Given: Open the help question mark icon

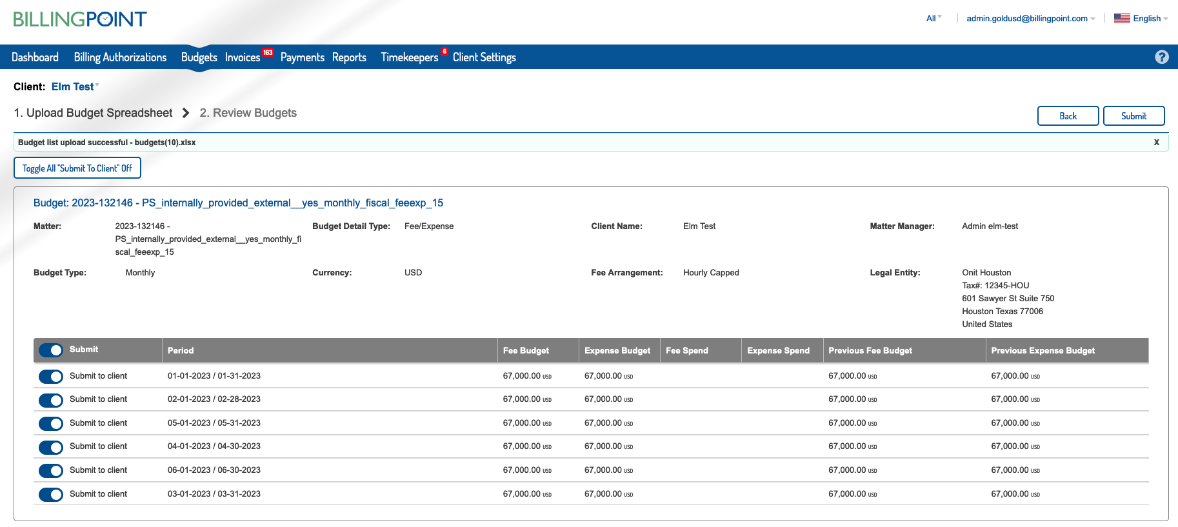Looking at the screenshot, I should (x=1161, y=57).
